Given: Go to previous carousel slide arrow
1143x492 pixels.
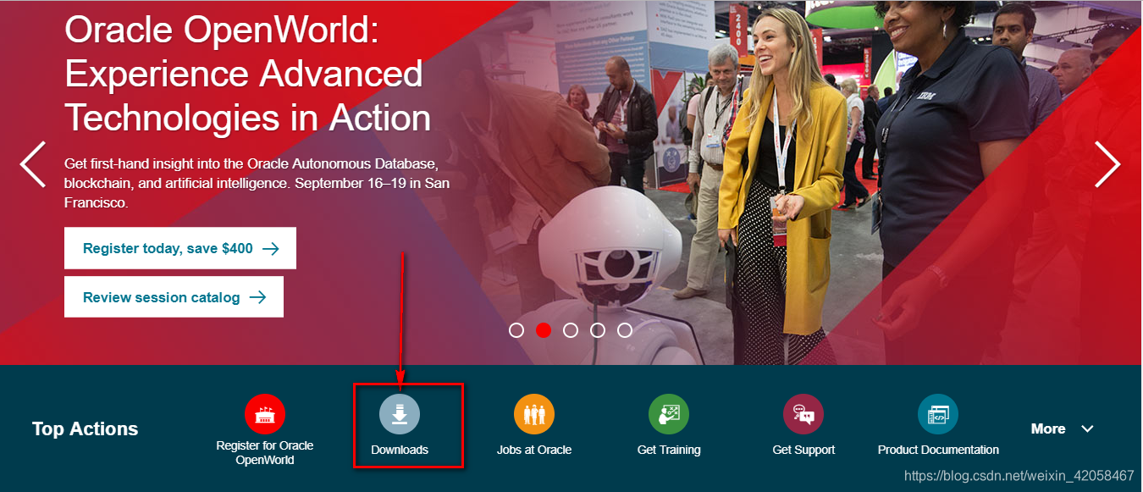Looking at the screenshot, I should tap(33, 164).
